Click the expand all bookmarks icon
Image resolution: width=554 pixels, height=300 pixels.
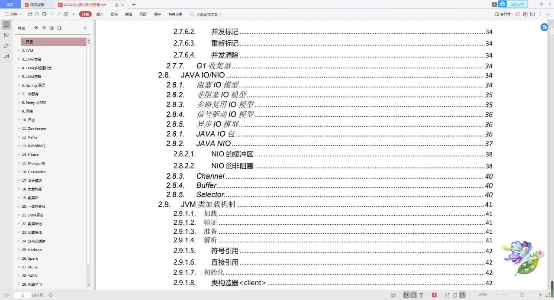pyautogui.click(x=36, y=28)
